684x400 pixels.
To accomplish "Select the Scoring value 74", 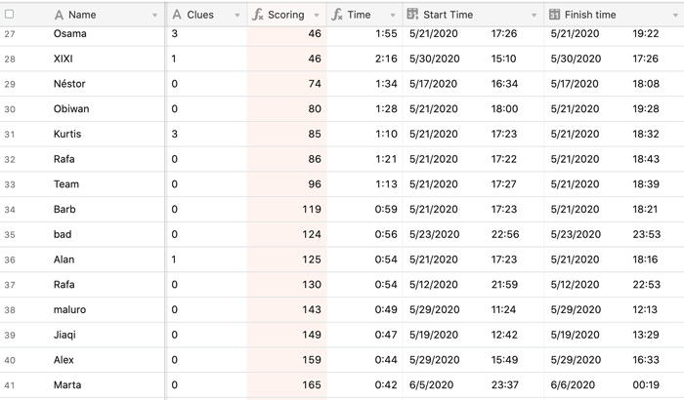I will [x=315, y=84].
